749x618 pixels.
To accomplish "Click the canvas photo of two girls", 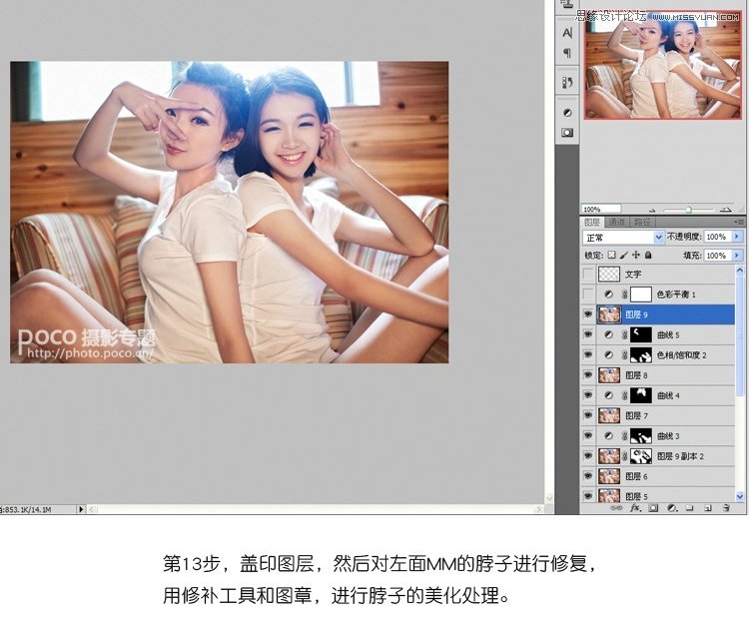I will (x=230, y=212).
